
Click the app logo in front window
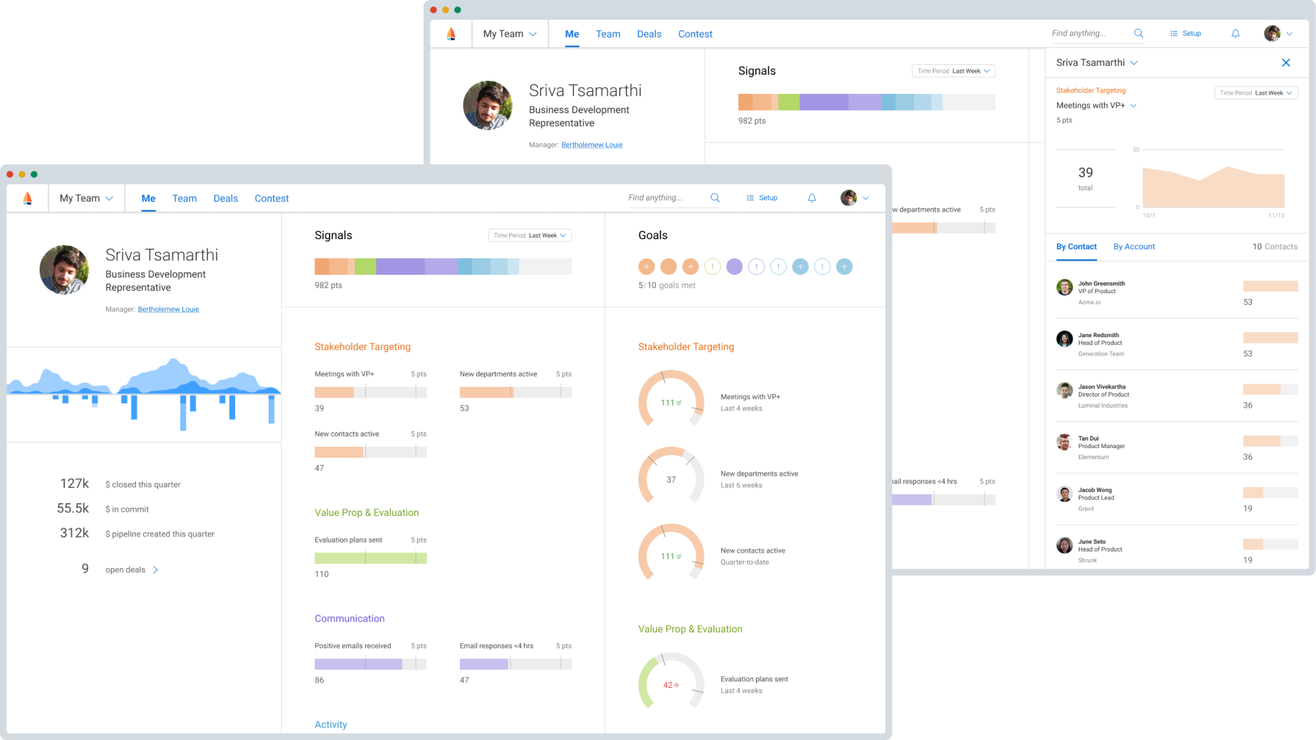pos(27,198)
